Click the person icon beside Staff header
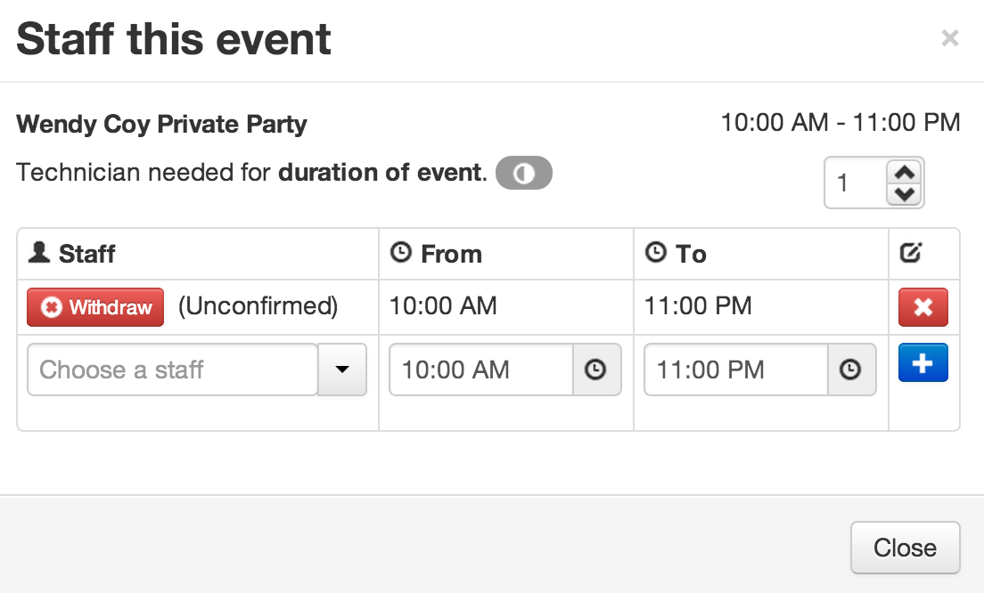984x593 pixels. (39, 254)
